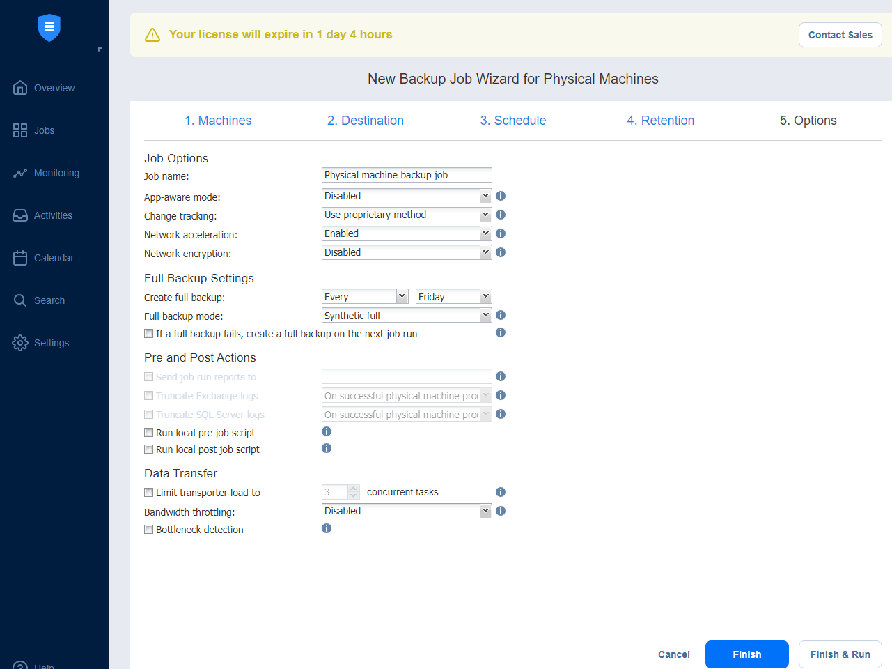The image size is (892, 669).
Task: Check 'Run local pre job script'
Action: [148, 432]
